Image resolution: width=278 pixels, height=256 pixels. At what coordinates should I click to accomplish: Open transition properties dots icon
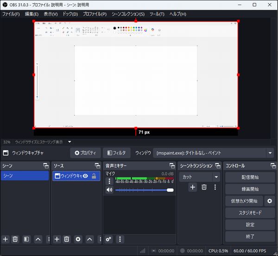(x=215, y=187)
